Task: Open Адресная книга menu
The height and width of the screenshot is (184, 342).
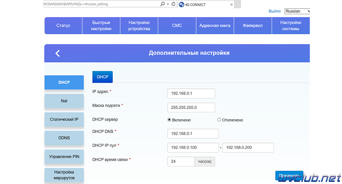Action: click(x=215, y=26)
